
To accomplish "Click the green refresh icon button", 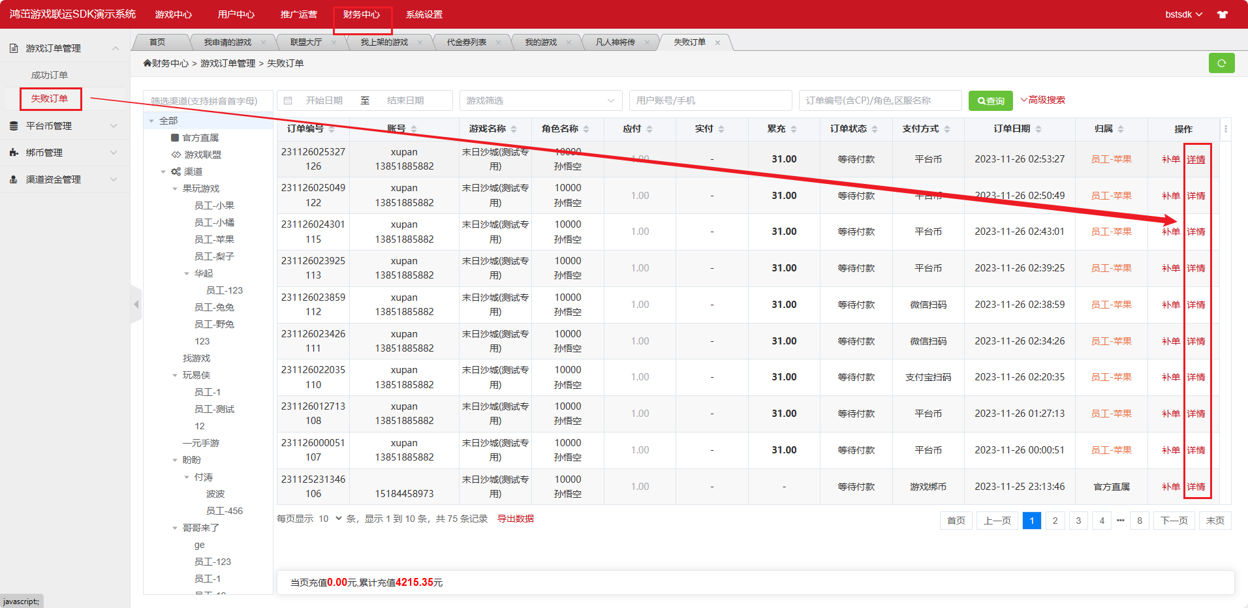I will [x=1221, y=63].
